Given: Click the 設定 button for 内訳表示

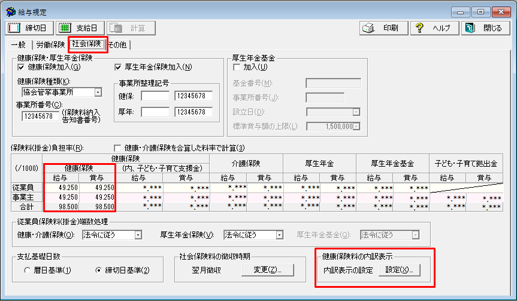Looking at the screenshot, I should (399, 270).
